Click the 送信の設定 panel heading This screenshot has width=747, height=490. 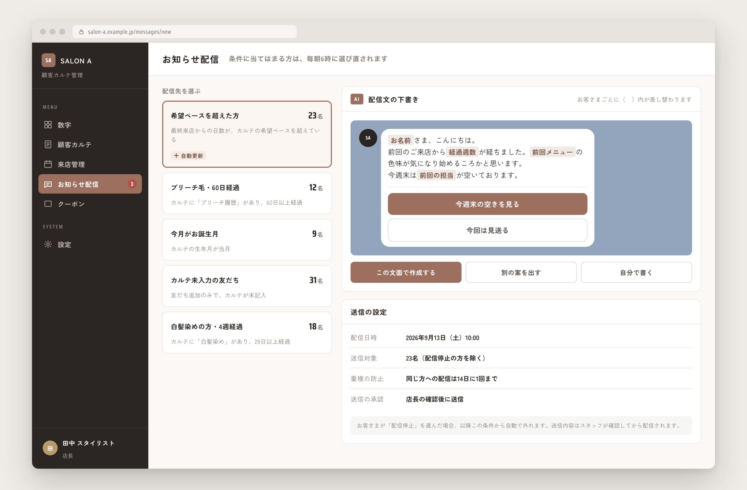(369, 312)
